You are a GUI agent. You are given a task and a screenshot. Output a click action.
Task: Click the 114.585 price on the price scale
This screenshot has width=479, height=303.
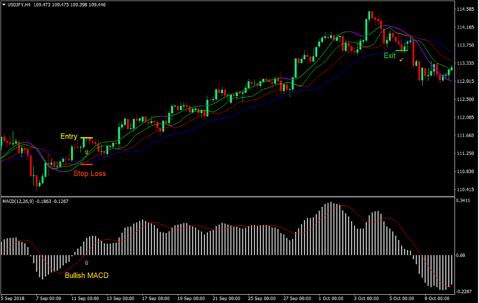click(465, 9)
